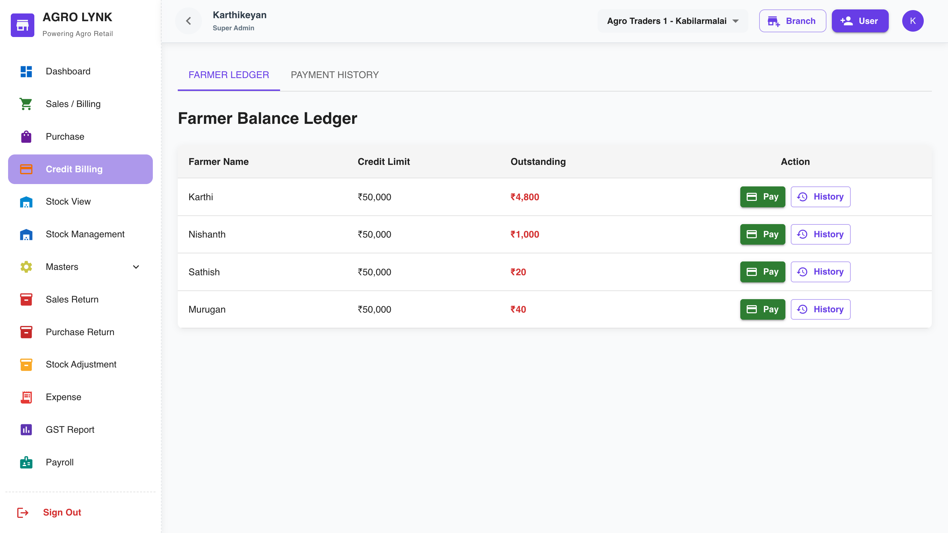Click Pay for Sathish

pyautogui.click(x=763, y=272)
